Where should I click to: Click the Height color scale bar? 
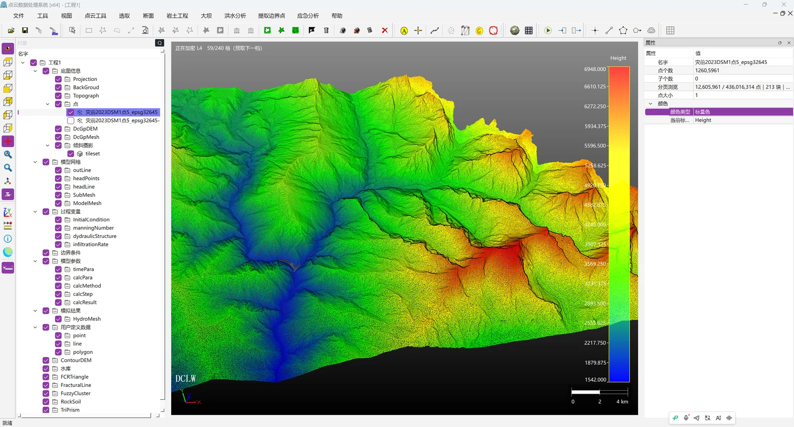point(619,224)
